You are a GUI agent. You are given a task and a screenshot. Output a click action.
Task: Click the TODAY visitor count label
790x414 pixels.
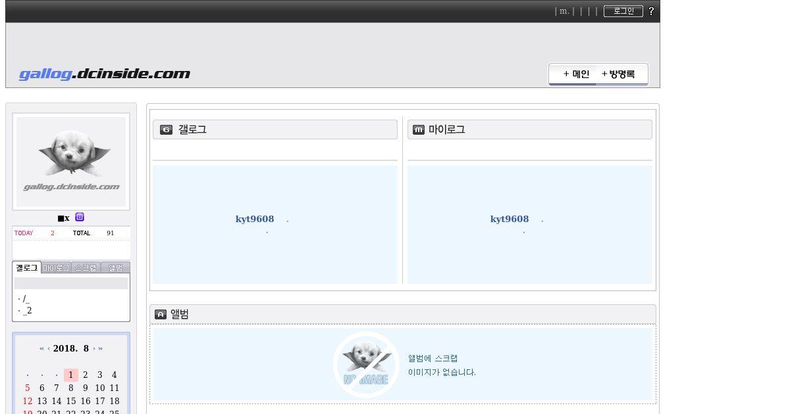point(24,233)
